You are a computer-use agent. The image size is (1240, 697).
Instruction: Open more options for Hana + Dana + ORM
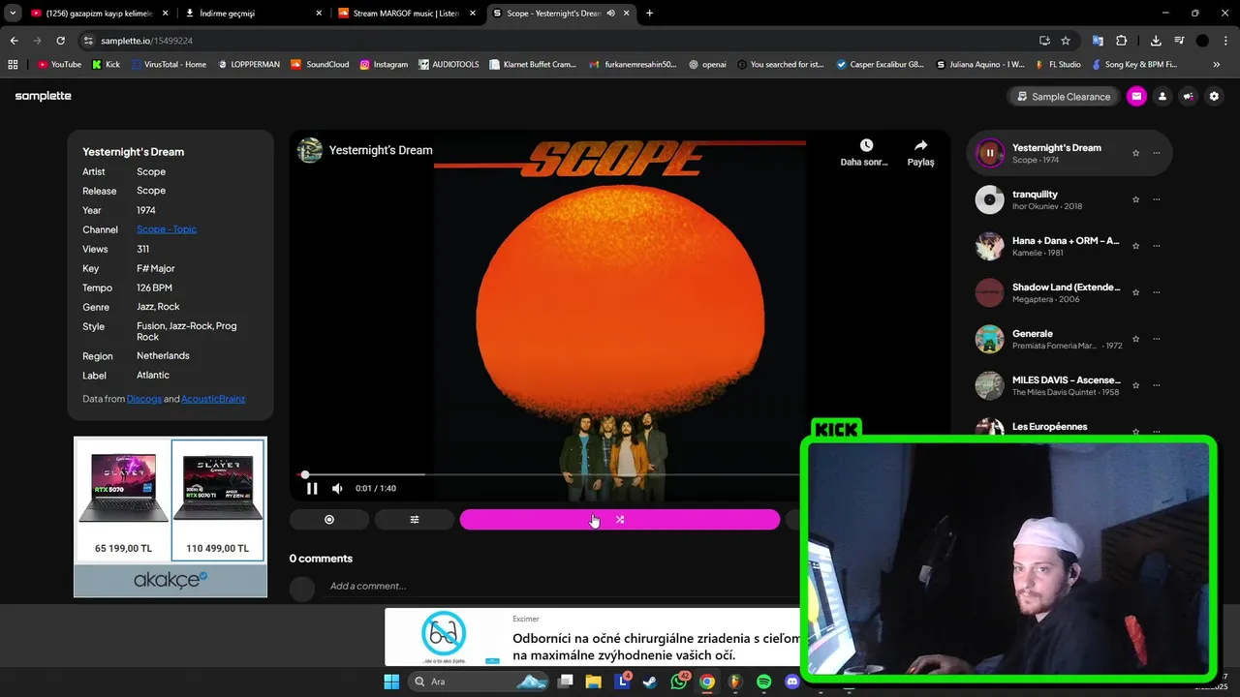pos(1157,246)
